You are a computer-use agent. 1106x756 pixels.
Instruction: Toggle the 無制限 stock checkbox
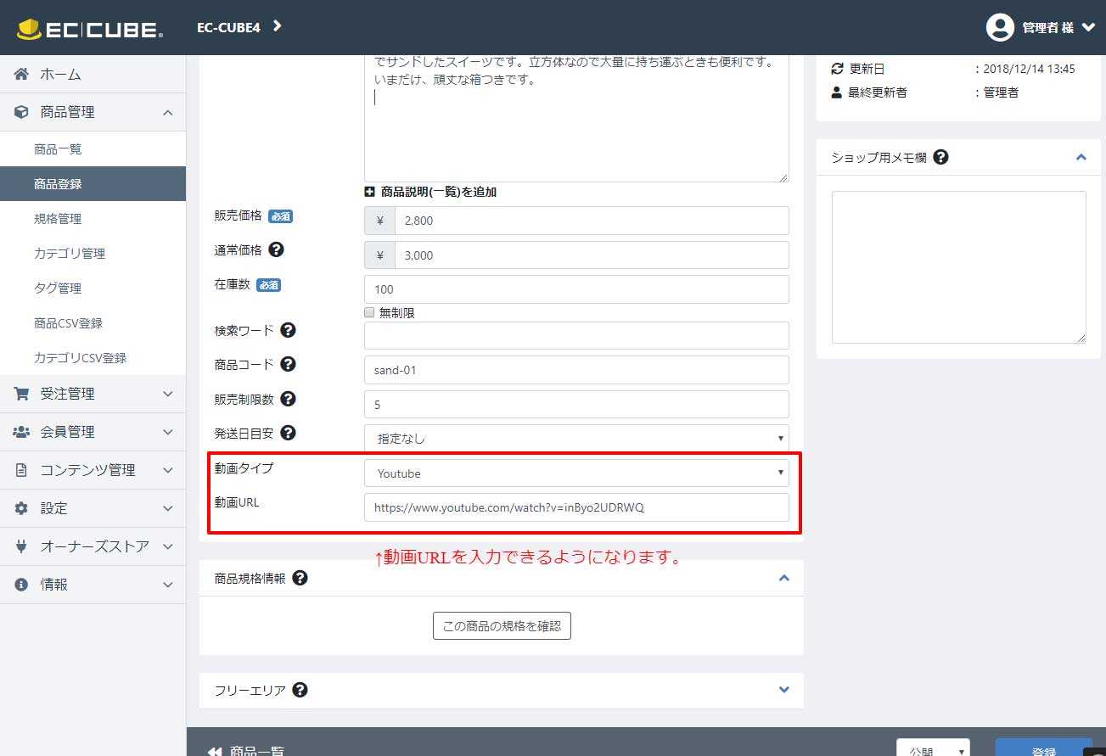coord(369,312)
